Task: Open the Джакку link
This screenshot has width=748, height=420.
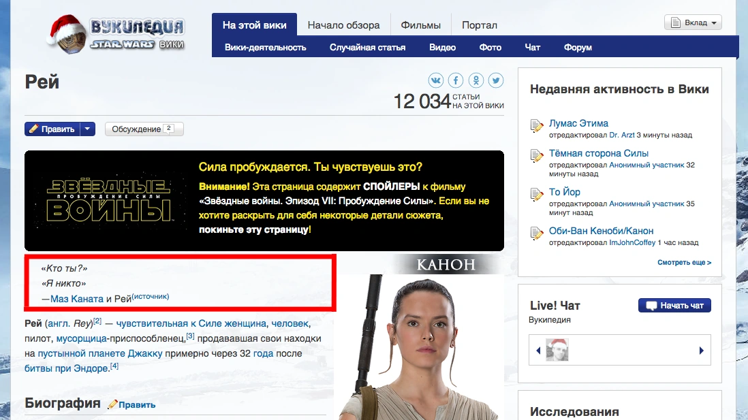Action: coord(145,353)
